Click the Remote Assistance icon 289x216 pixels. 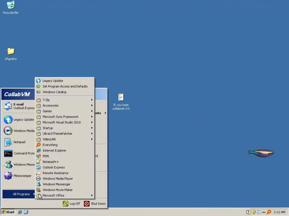point(38,173)
